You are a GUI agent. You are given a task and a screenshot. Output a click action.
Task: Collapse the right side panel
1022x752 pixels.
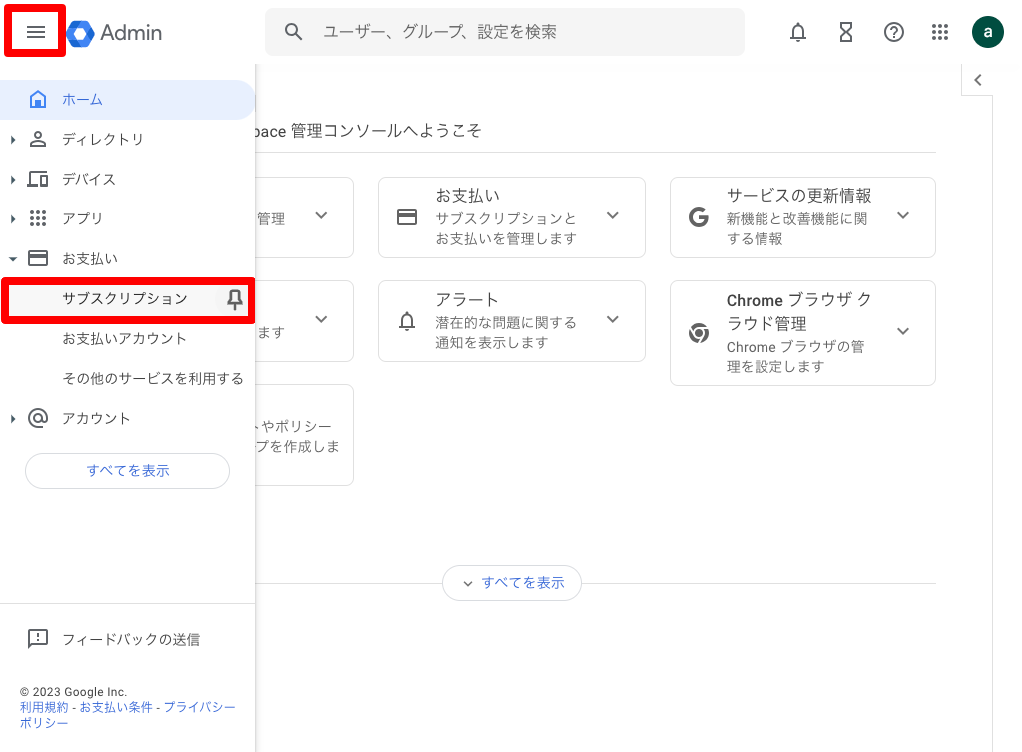tap(976, 79)
